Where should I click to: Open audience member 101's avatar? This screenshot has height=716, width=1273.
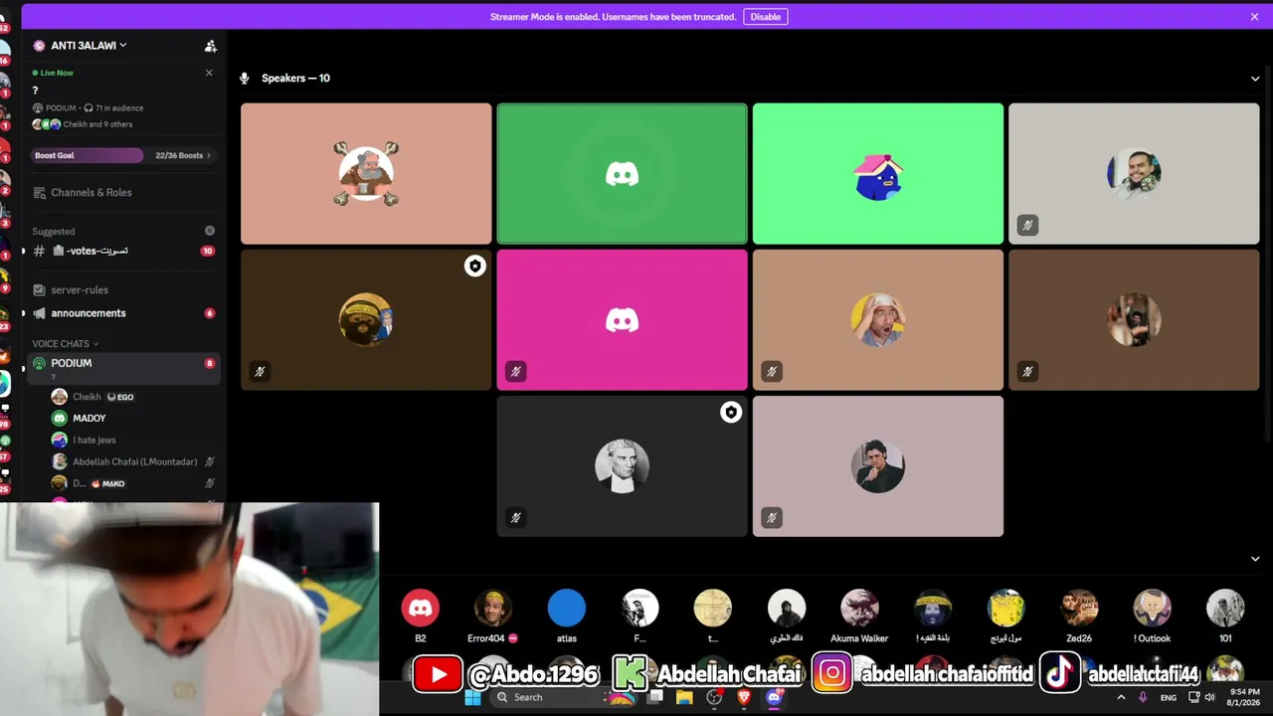pos(1225,609)
